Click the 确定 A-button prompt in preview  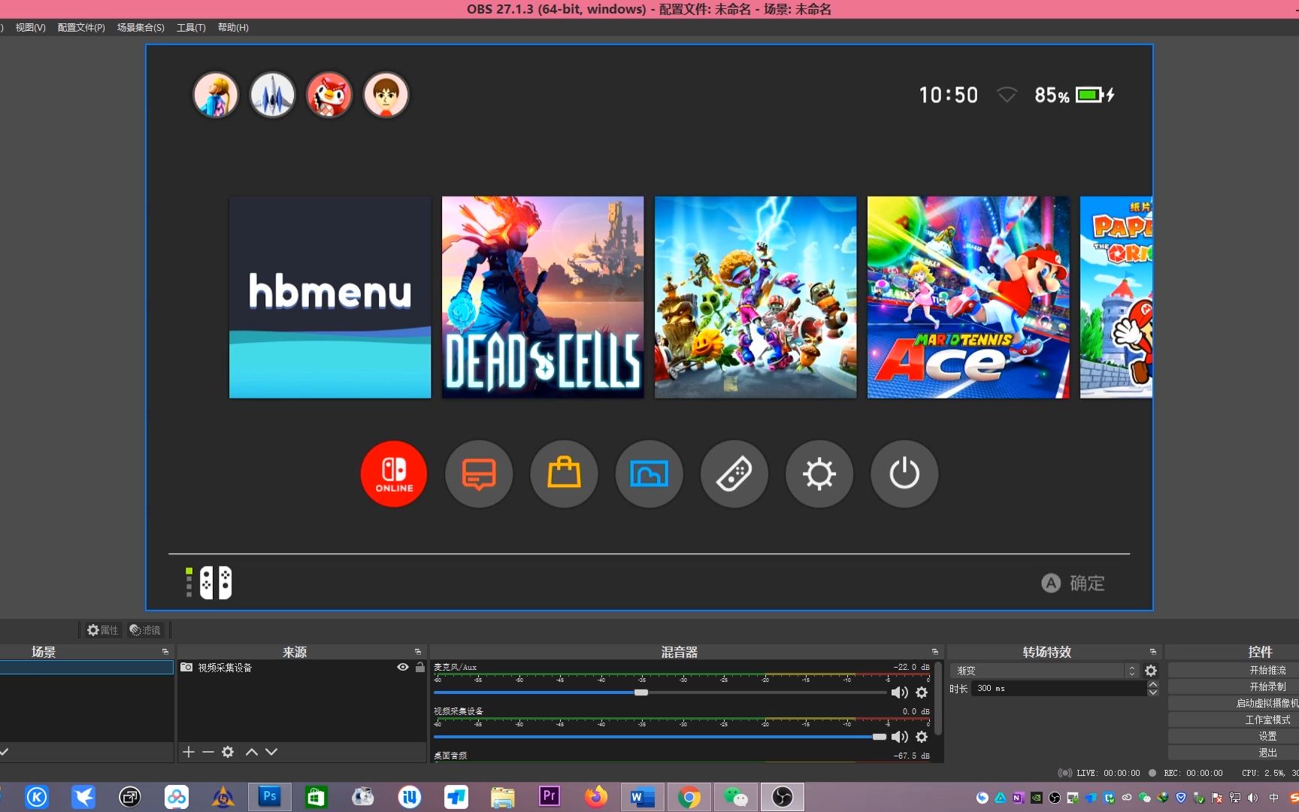pos(1073,583)
